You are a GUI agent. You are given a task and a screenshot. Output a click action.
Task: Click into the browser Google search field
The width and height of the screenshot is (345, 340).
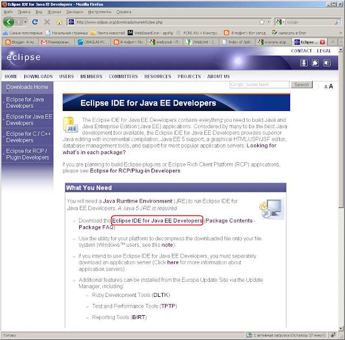click(310, 22)
